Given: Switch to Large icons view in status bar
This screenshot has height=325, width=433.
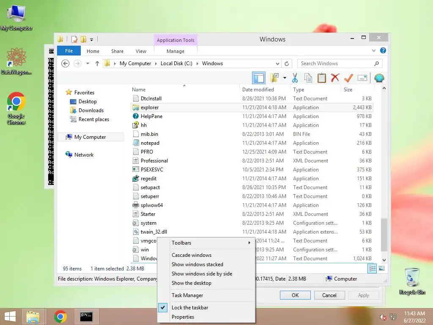Looking at the screenshot, I should [x=382, y=268].
